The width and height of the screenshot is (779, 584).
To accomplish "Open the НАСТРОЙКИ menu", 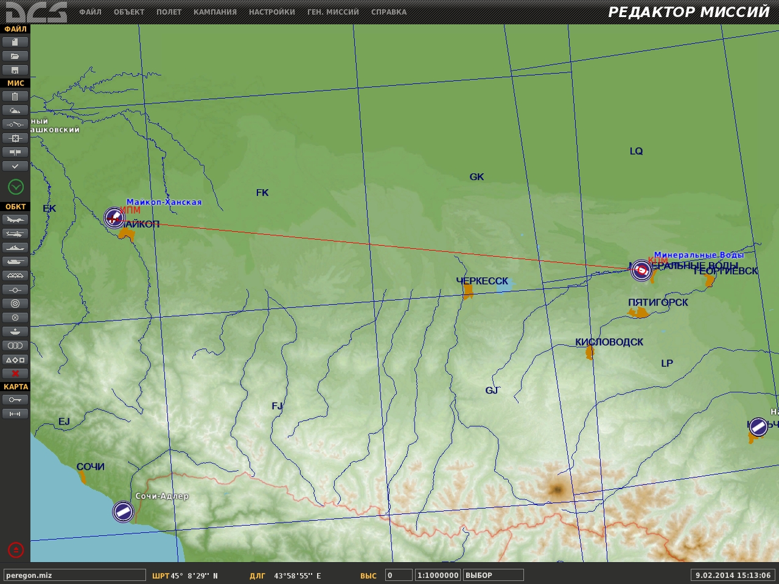I will (x=271, y=12).
